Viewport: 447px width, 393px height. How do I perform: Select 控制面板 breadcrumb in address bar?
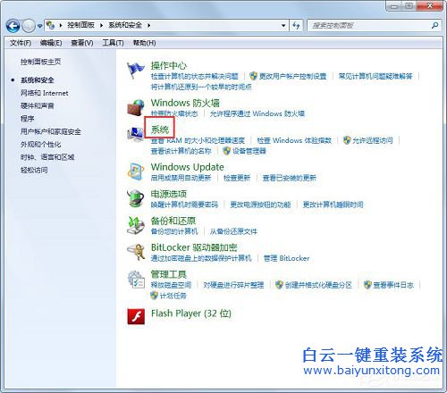[x=80, y=25]
